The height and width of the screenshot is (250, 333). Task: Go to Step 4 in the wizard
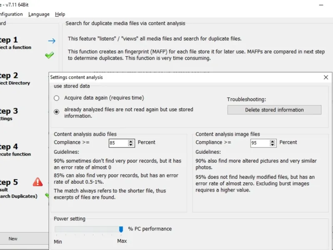coord(9,147)
